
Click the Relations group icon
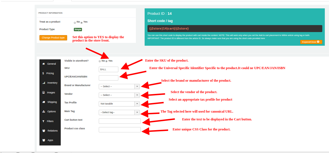[44, 131]
